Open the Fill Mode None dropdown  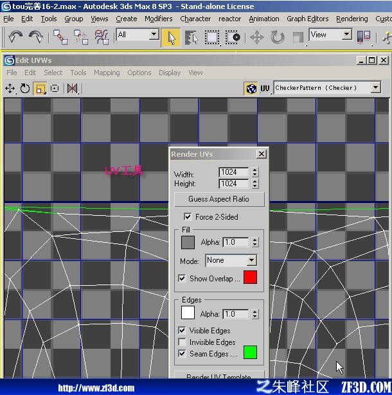coord(251,260)
